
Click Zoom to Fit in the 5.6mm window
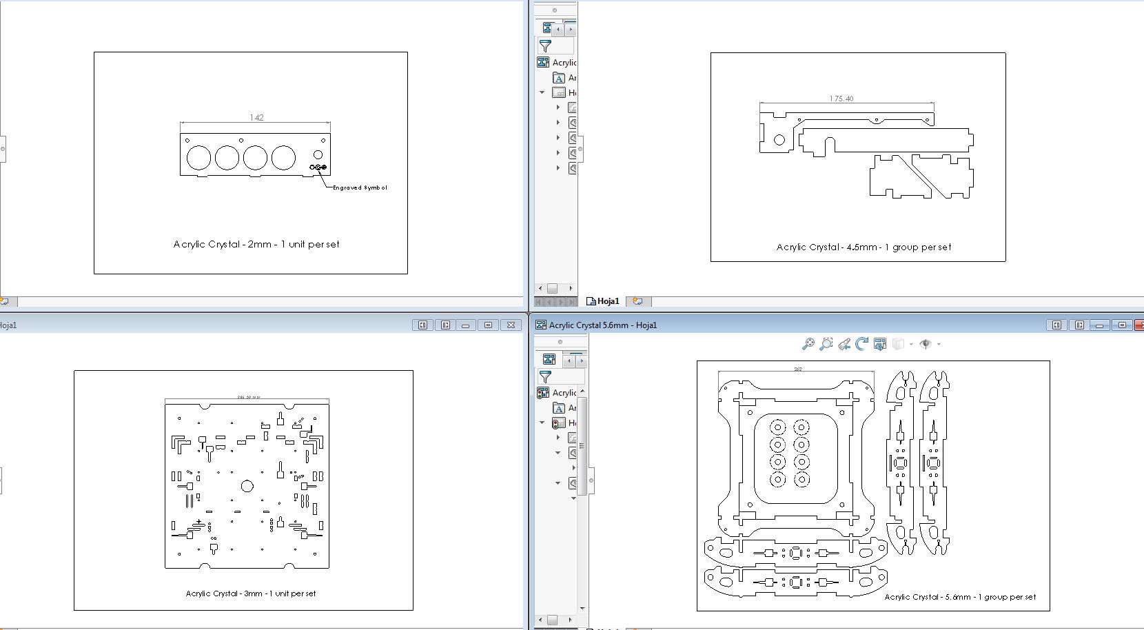(x=808, y=344)
